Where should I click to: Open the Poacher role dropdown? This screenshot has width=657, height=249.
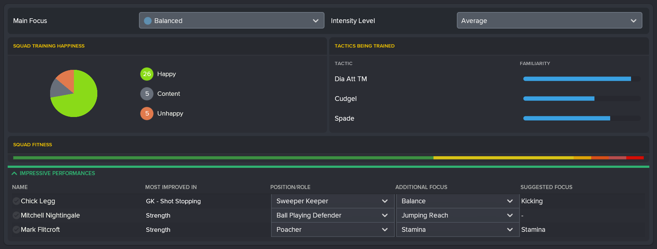(x=332, y=230)
